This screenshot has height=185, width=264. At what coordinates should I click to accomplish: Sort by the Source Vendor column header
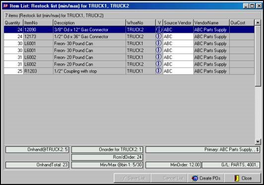coord(178,23)
